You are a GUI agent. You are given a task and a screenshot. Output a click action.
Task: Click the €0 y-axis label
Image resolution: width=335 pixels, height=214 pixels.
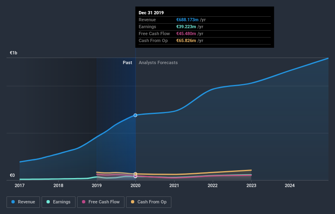coord(12,175)
